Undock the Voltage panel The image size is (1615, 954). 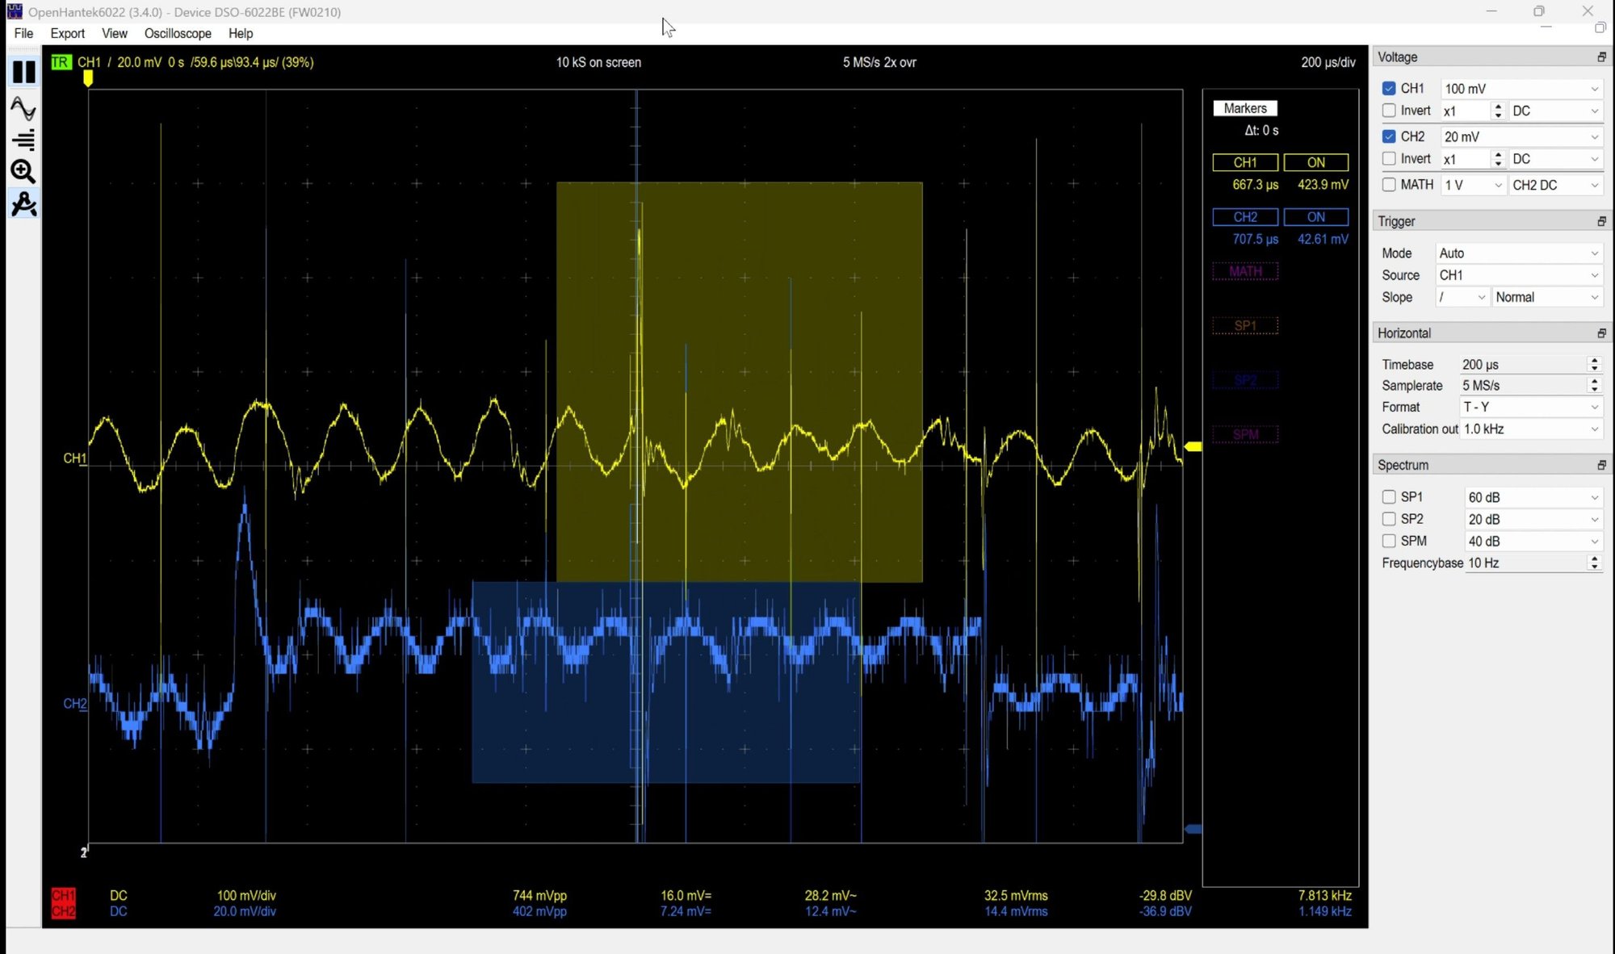pyautogui.click(x=1600, y=56)
